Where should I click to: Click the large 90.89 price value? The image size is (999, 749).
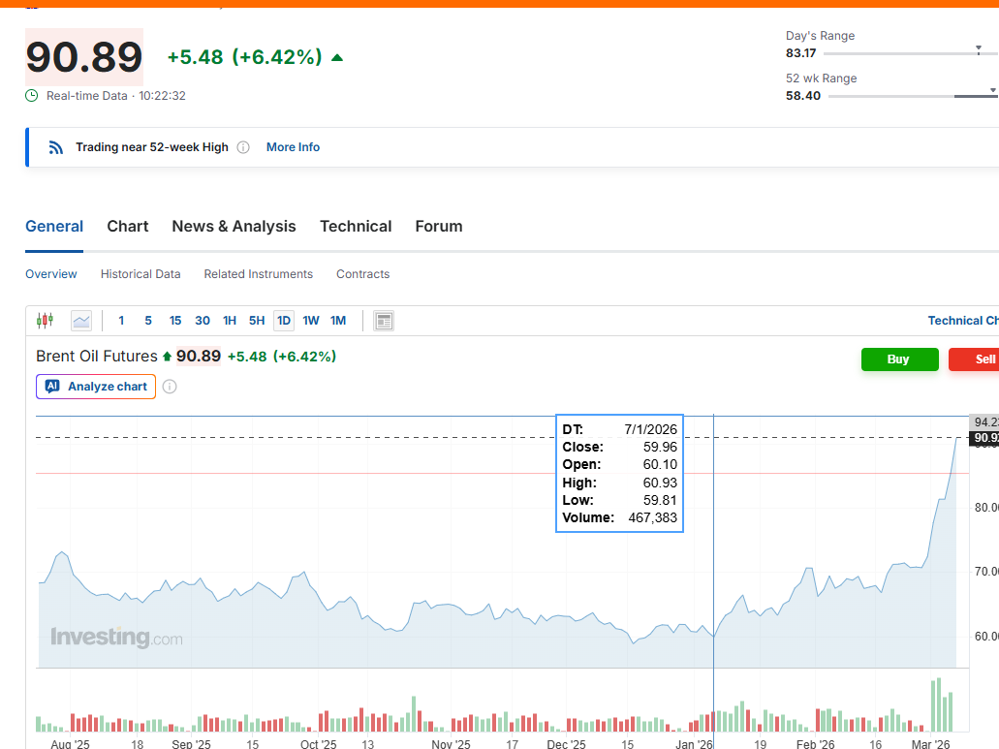[x=84, y=57]
